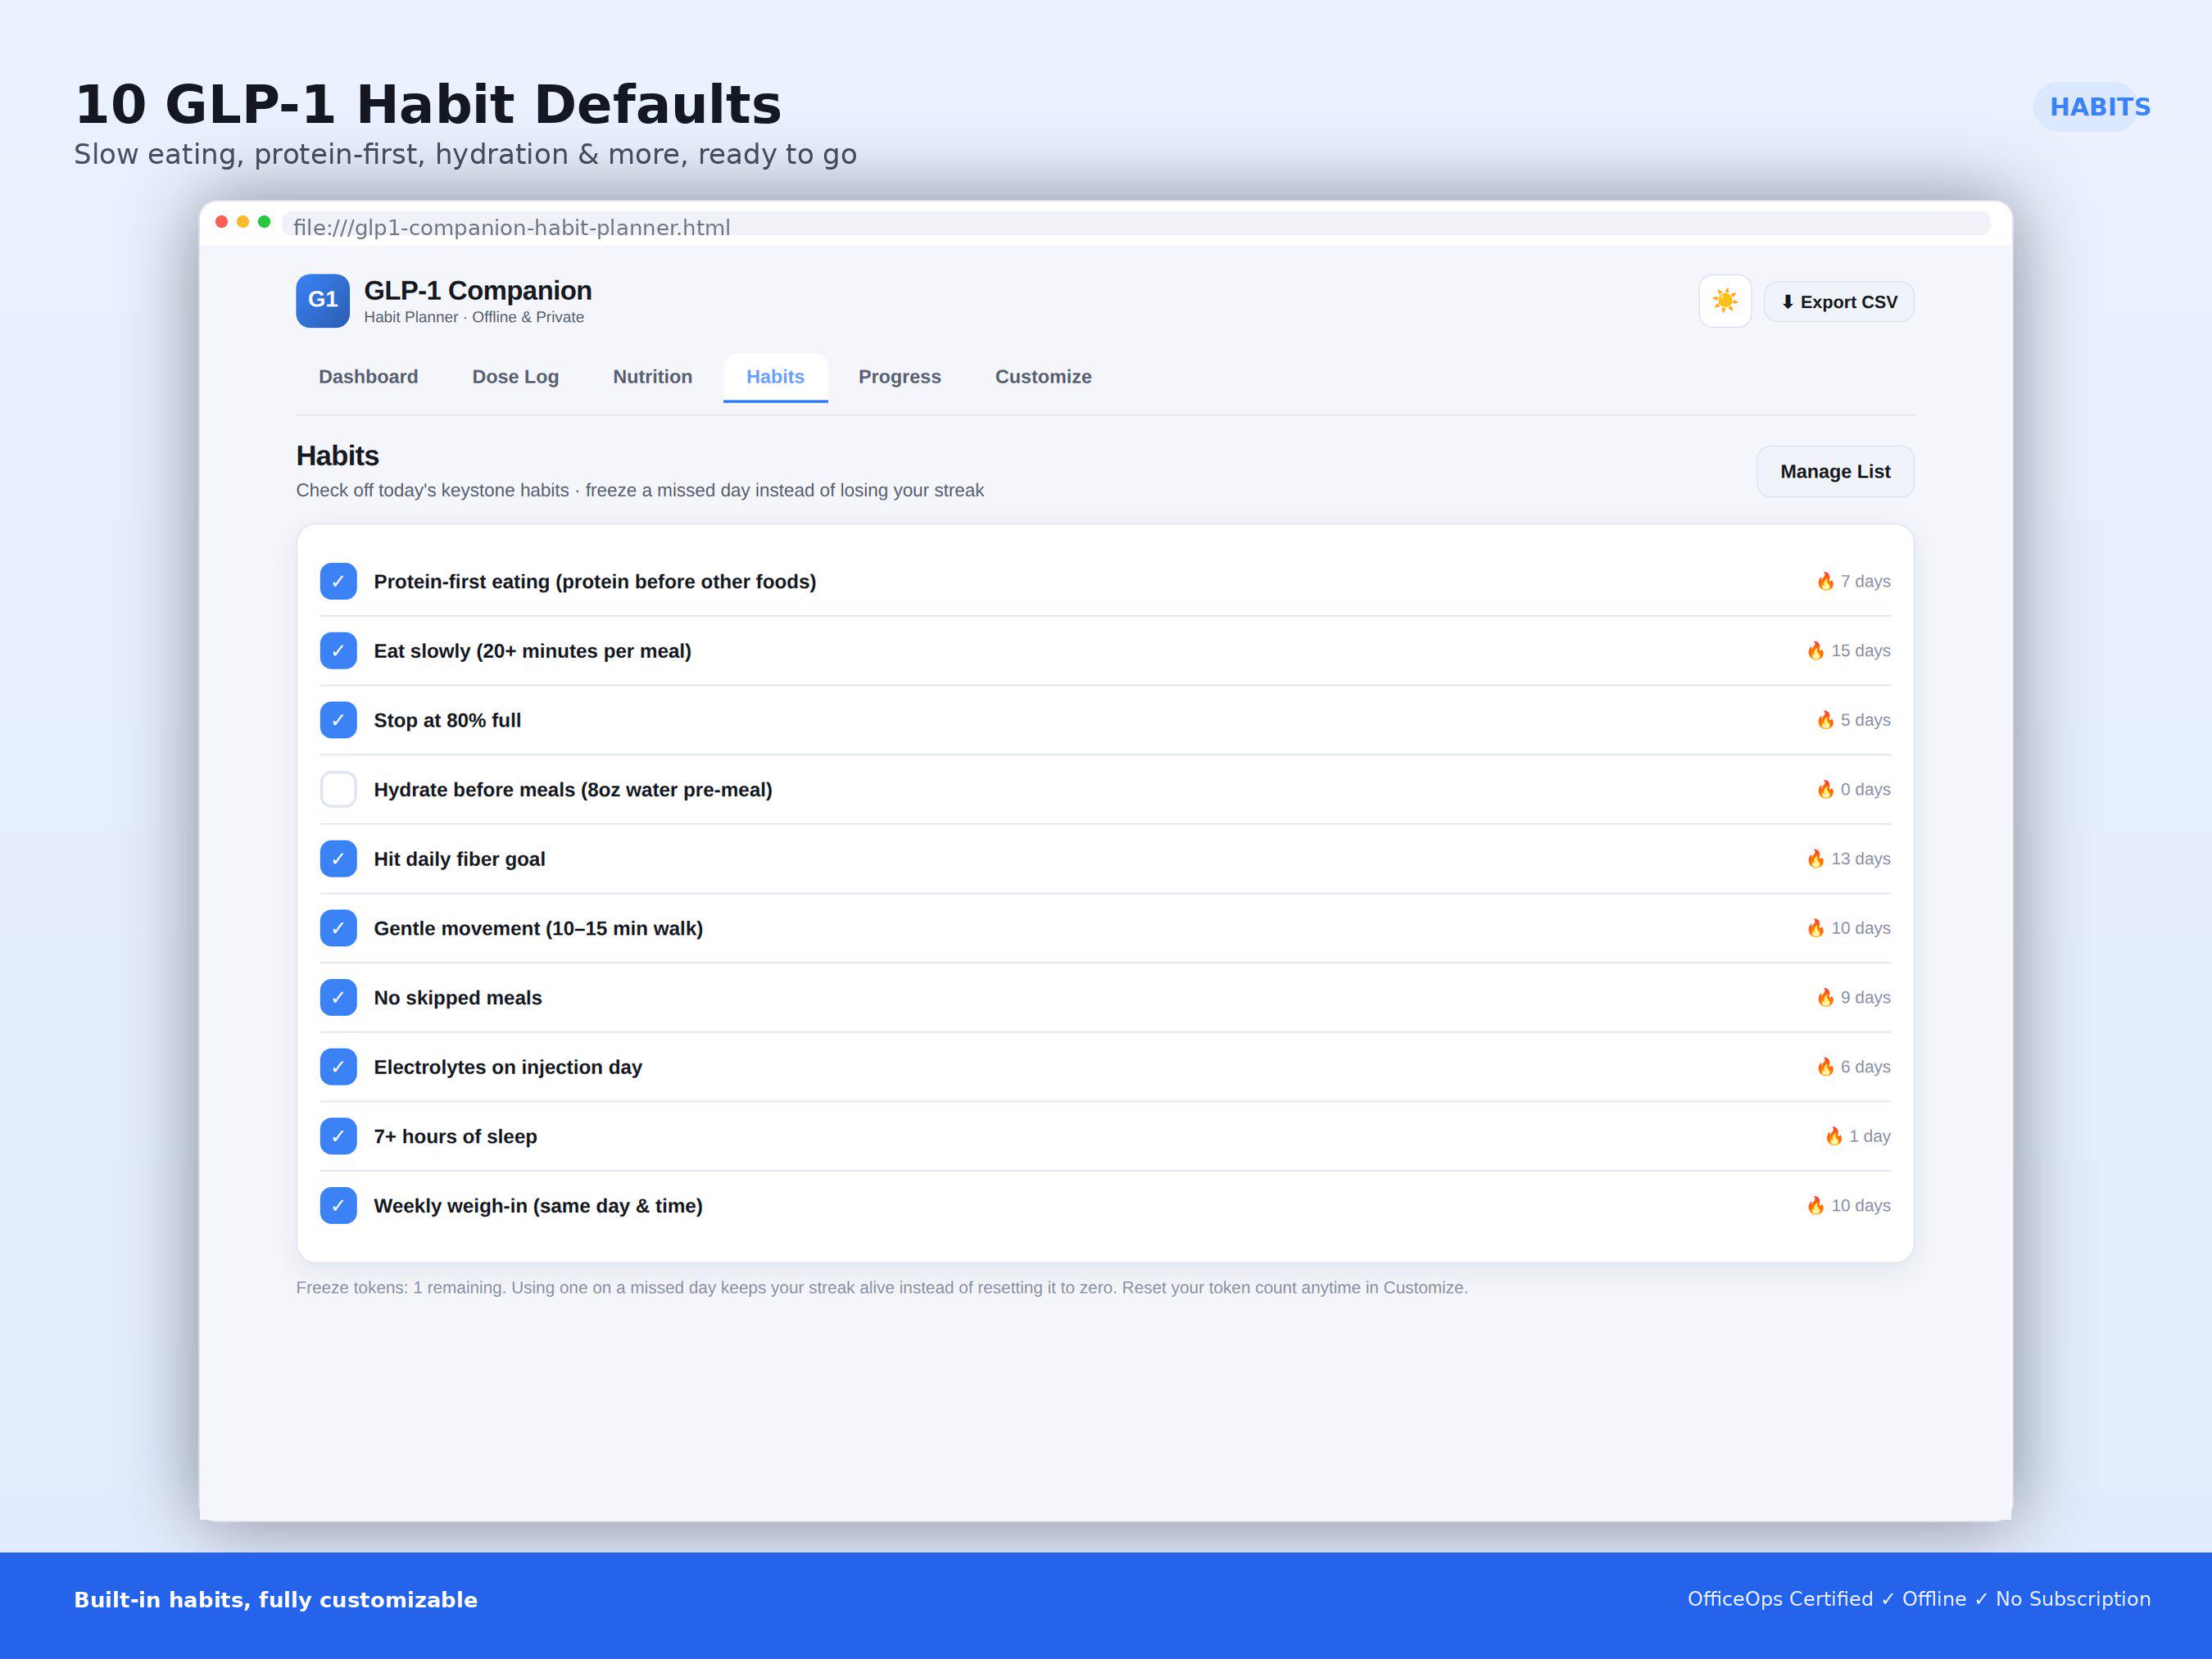2212x1659 pixels.
Task: Go to the Nutrition tab
Action: coord(652,377)
